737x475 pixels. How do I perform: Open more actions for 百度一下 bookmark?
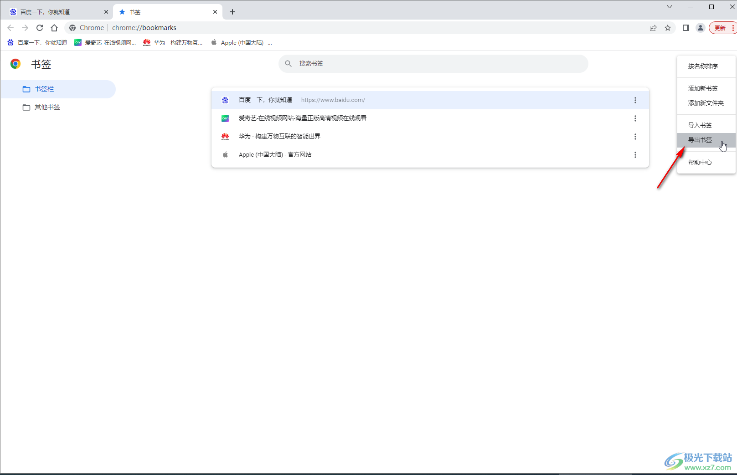pyautogui.click(x=635, y=100)
